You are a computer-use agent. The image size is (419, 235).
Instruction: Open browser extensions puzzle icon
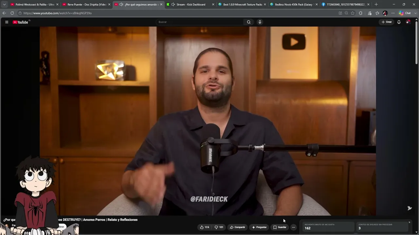361,13
